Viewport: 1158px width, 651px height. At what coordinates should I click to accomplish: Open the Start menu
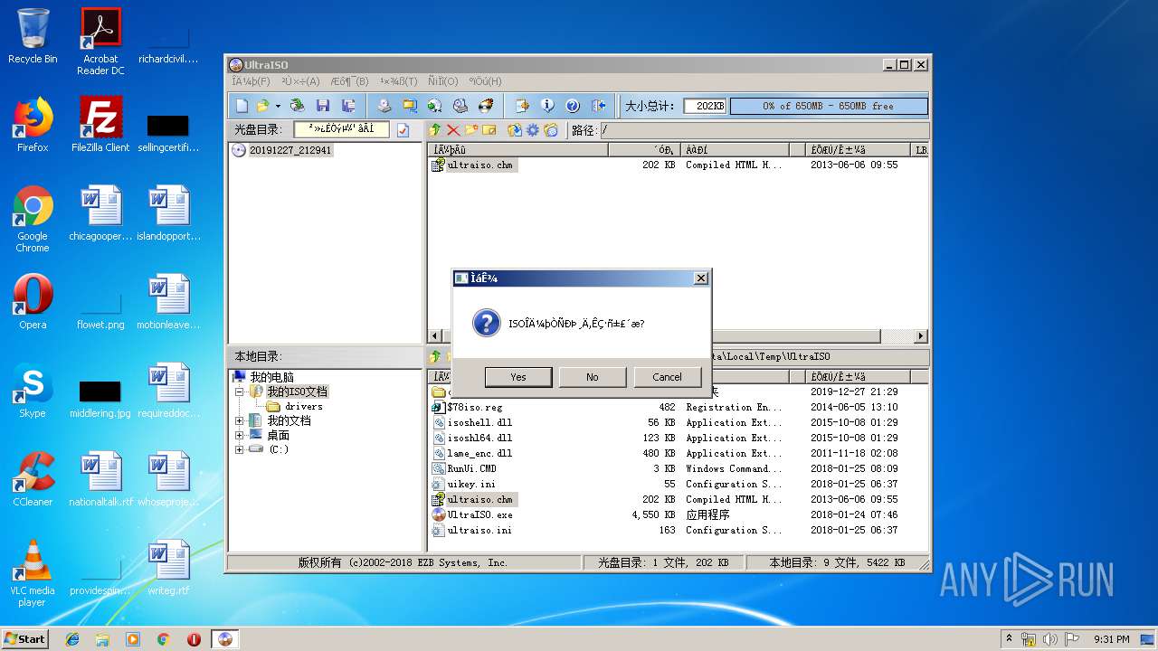[24, 638]
